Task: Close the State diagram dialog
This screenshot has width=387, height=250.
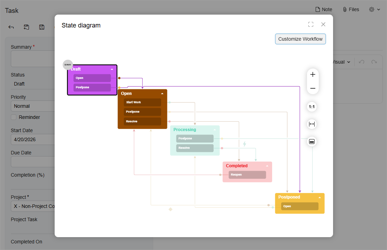Action: (323, 24)
